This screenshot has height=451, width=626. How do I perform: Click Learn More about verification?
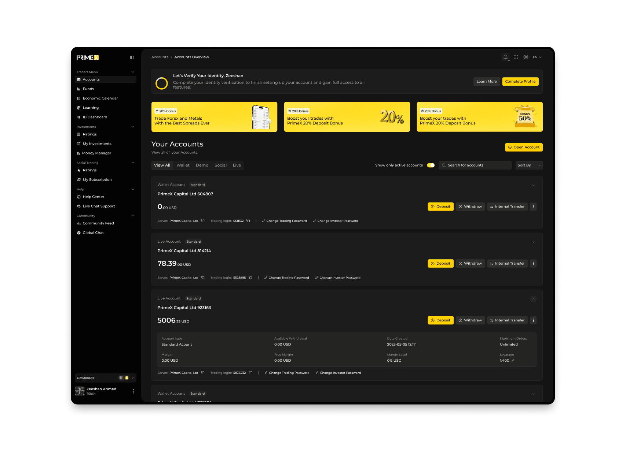487,82
